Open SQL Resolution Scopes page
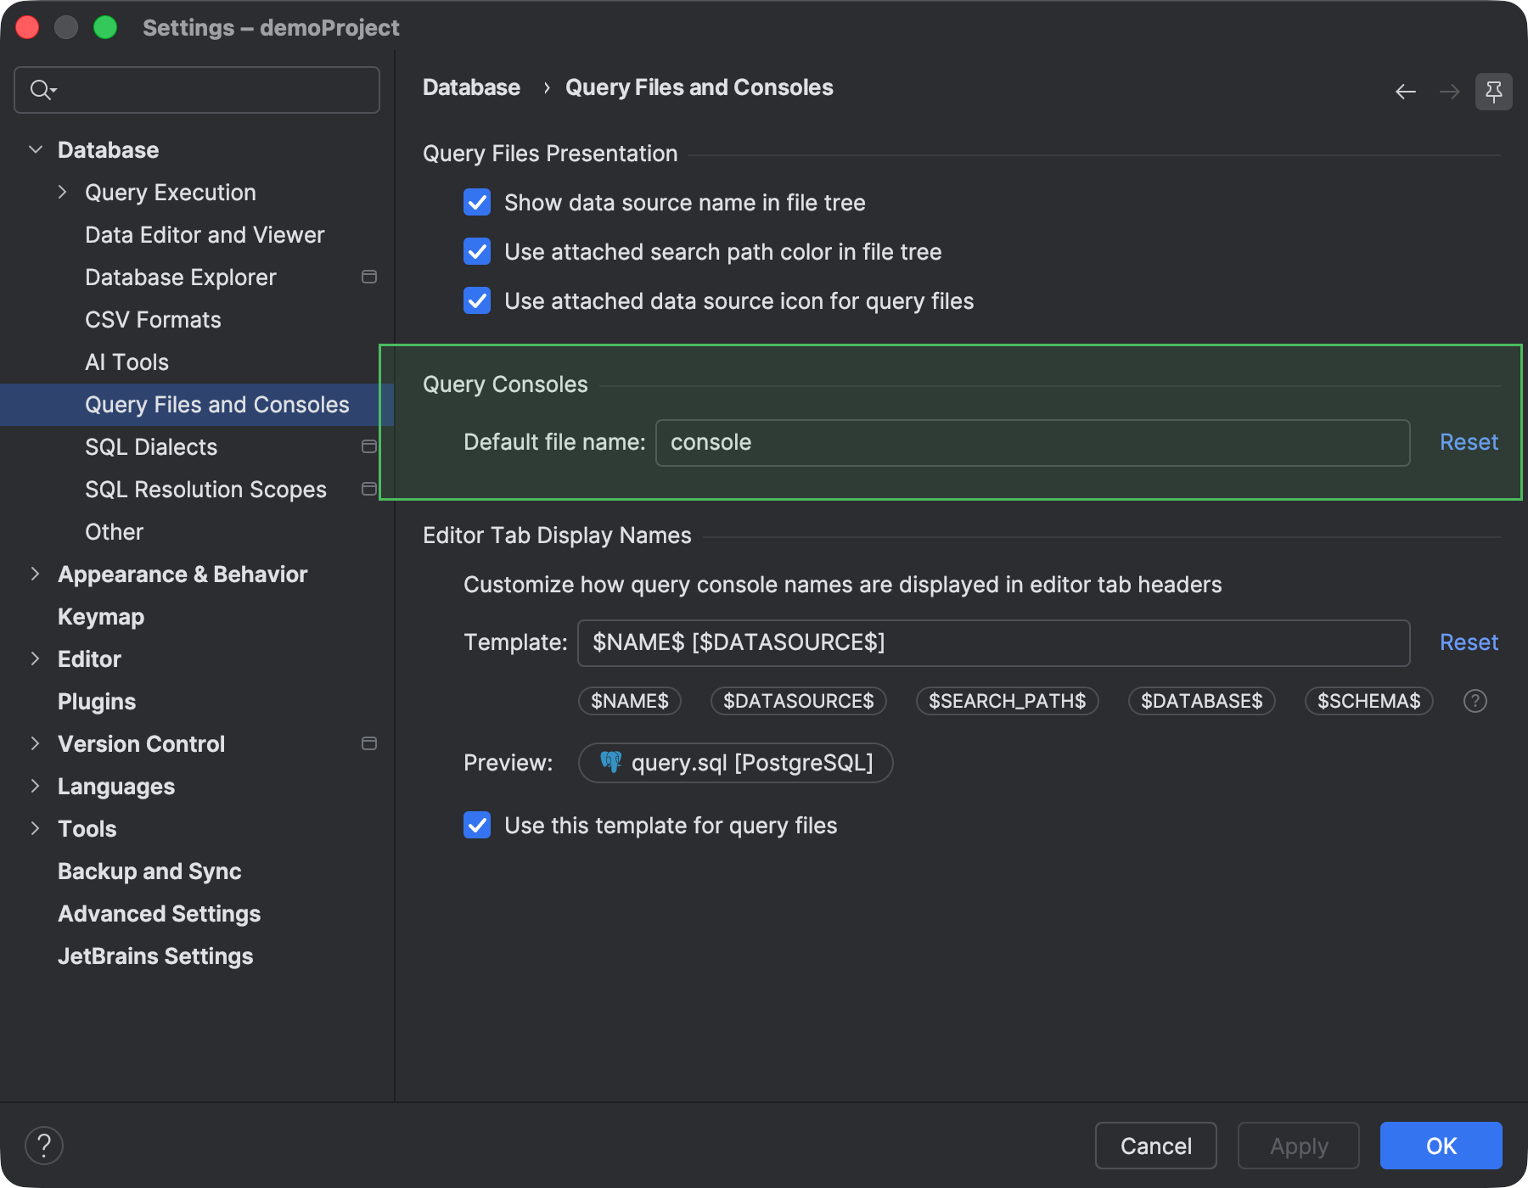 [x=205, y=490]
